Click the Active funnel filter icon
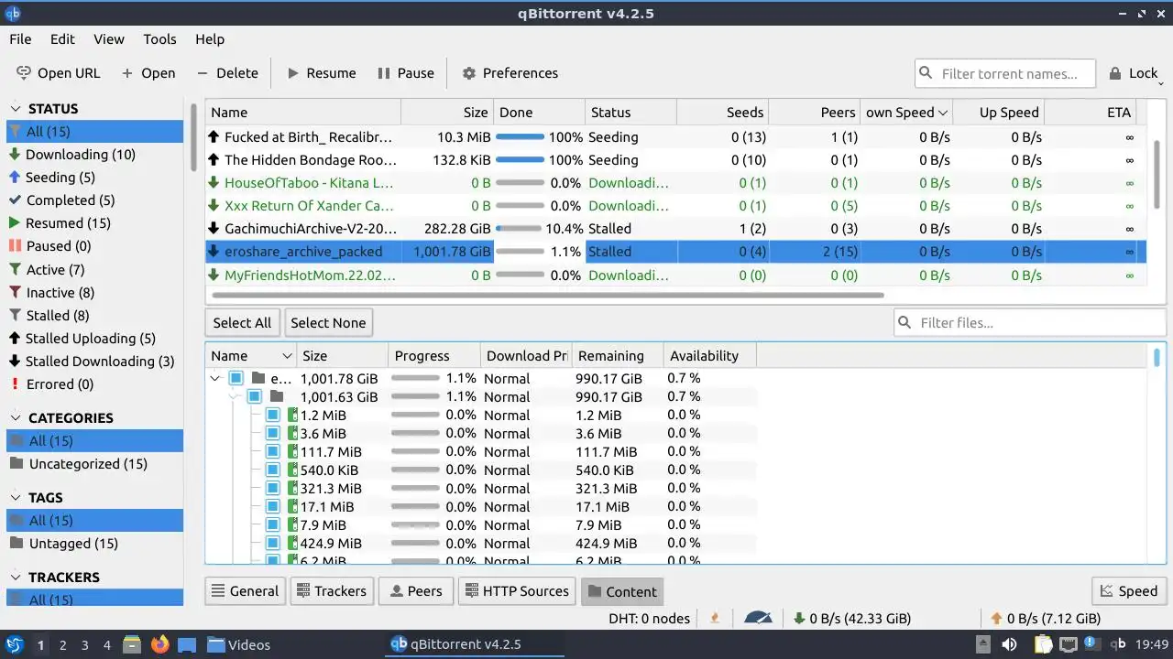 click(15, 270)
